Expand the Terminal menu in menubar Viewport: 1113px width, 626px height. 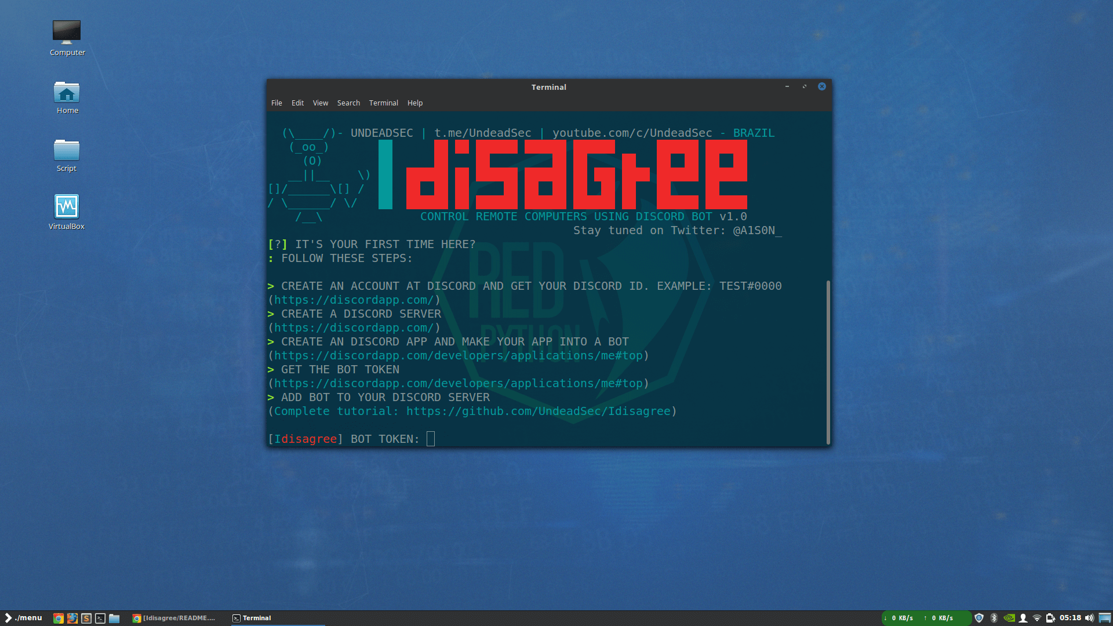pyautogui.click(x=383, y=103)
